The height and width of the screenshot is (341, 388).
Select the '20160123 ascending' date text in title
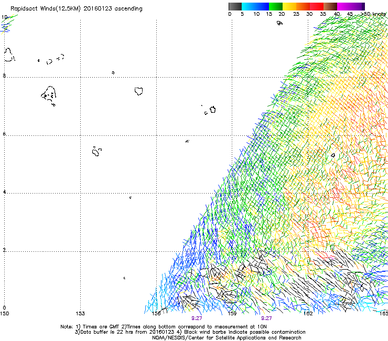(113, 9)
